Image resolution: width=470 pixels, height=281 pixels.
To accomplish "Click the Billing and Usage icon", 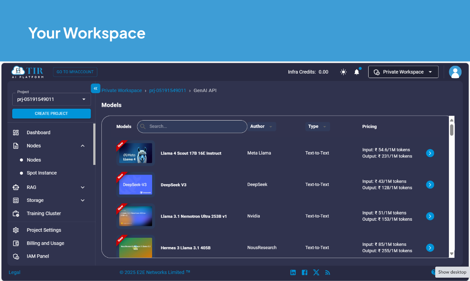I will point(16,243).
